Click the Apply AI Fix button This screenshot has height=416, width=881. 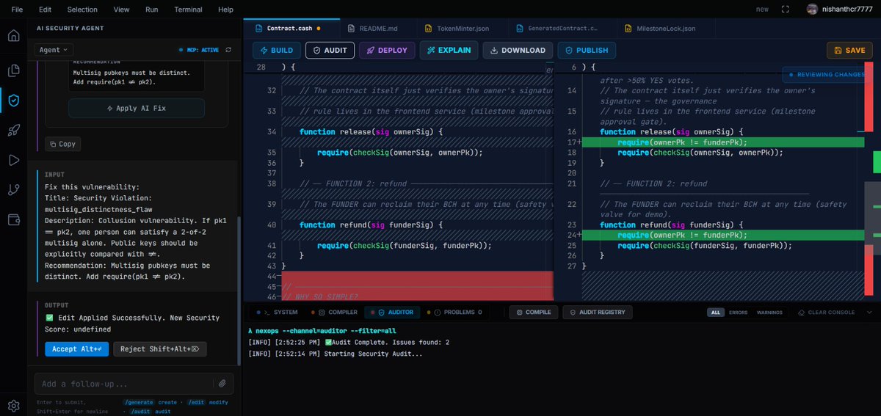pos(137,108)
